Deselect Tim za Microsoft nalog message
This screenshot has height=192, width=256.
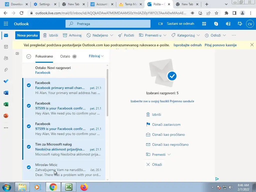tap(29, 147)
